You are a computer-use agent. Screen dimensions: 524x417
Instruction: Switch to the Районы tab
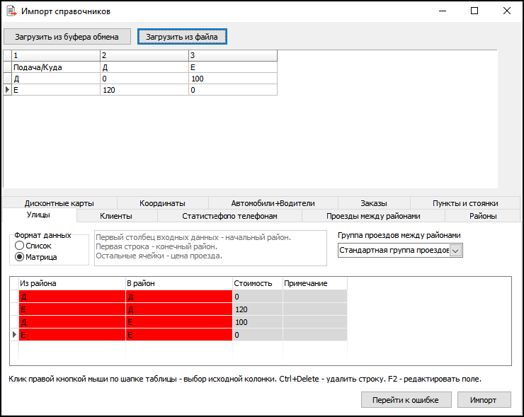483,216
